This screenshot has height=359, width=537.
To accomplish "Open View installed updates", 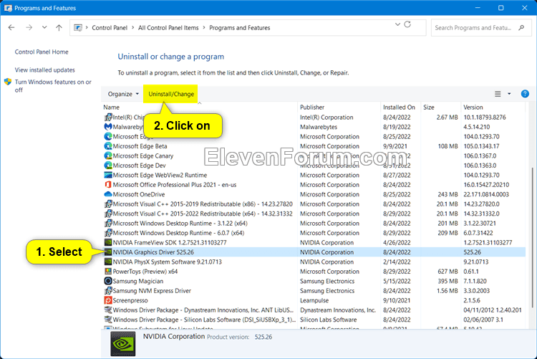I will click(x=44, y=70).
